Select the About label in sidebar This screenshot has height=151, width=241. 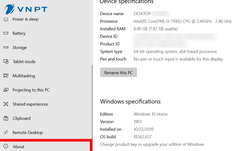18,147
